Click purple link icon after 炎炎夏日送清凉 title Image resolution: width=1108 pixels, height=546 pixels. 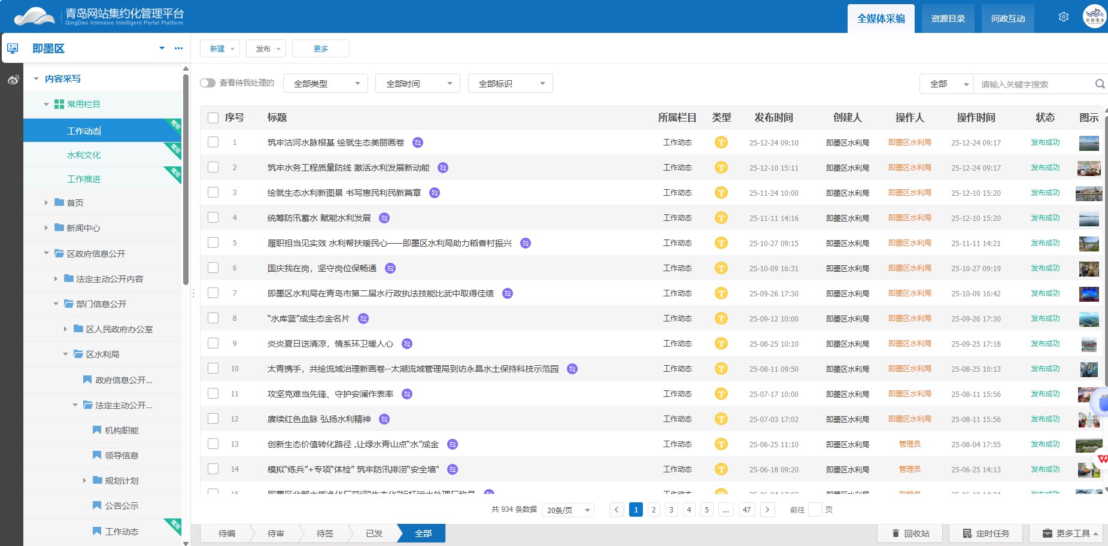[x=407, y=344]
